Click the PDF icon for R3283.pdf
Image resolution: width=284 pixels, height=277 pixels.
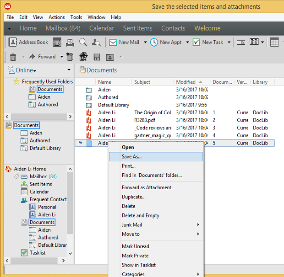(x=89, y=120)
